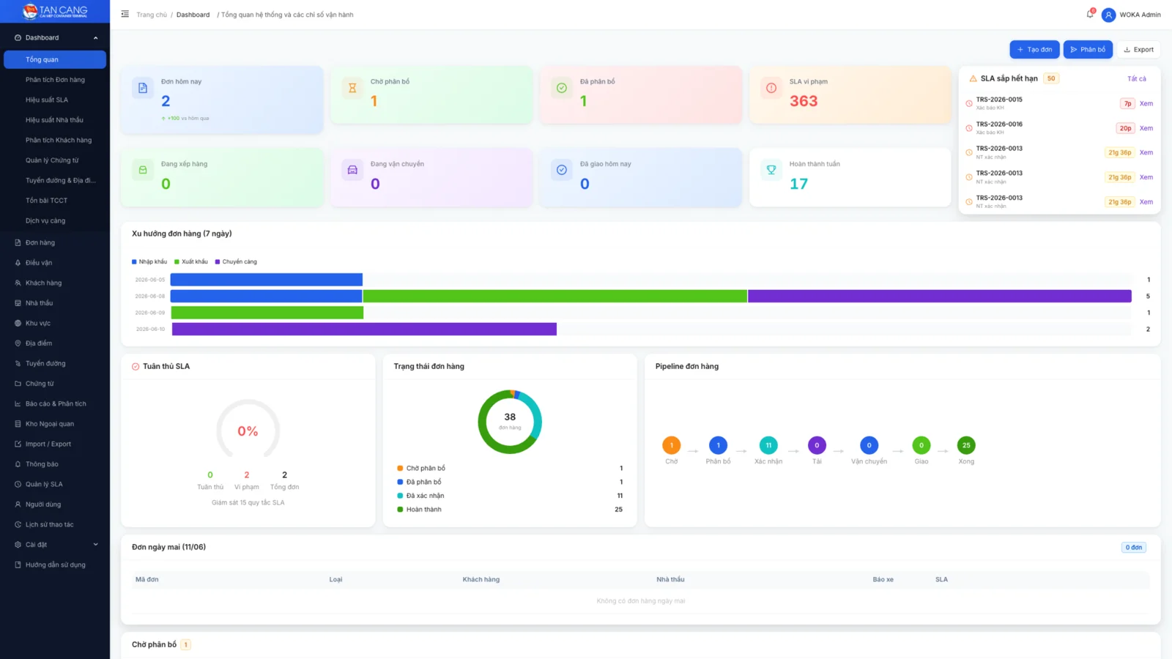Toggle the Chuyển cảng legend item
The image size is (1172, 659).
(236, 261)
